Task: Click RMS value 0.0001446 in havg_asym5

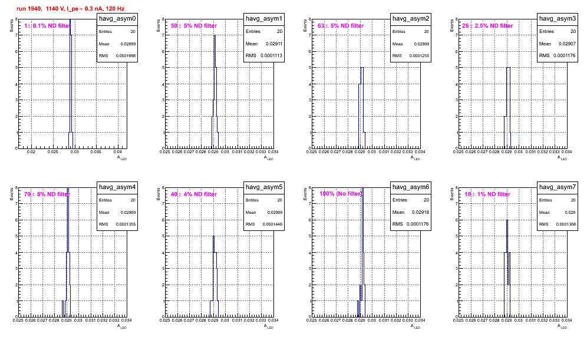Action: pos(272,224)
